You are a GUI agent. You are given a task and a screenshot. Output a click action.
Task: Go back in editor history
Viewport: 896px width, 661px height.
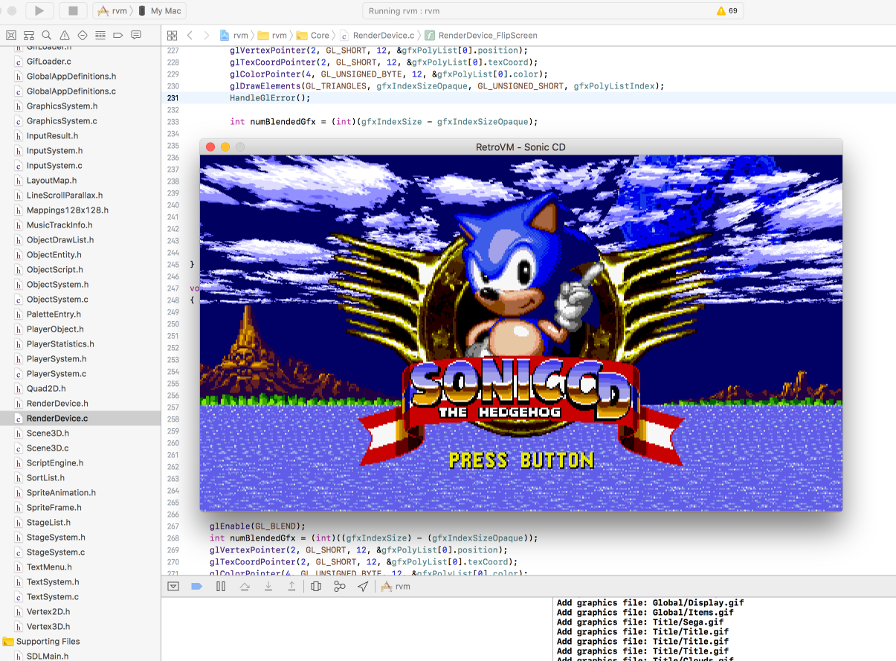coord(190,35)
